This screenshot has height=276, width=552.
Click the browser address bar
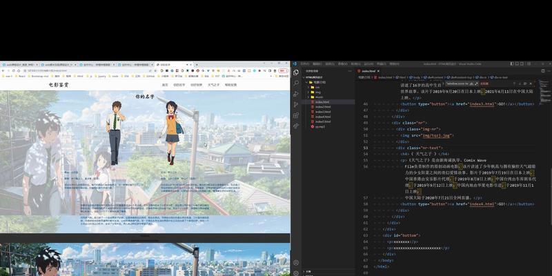[86, 71]
